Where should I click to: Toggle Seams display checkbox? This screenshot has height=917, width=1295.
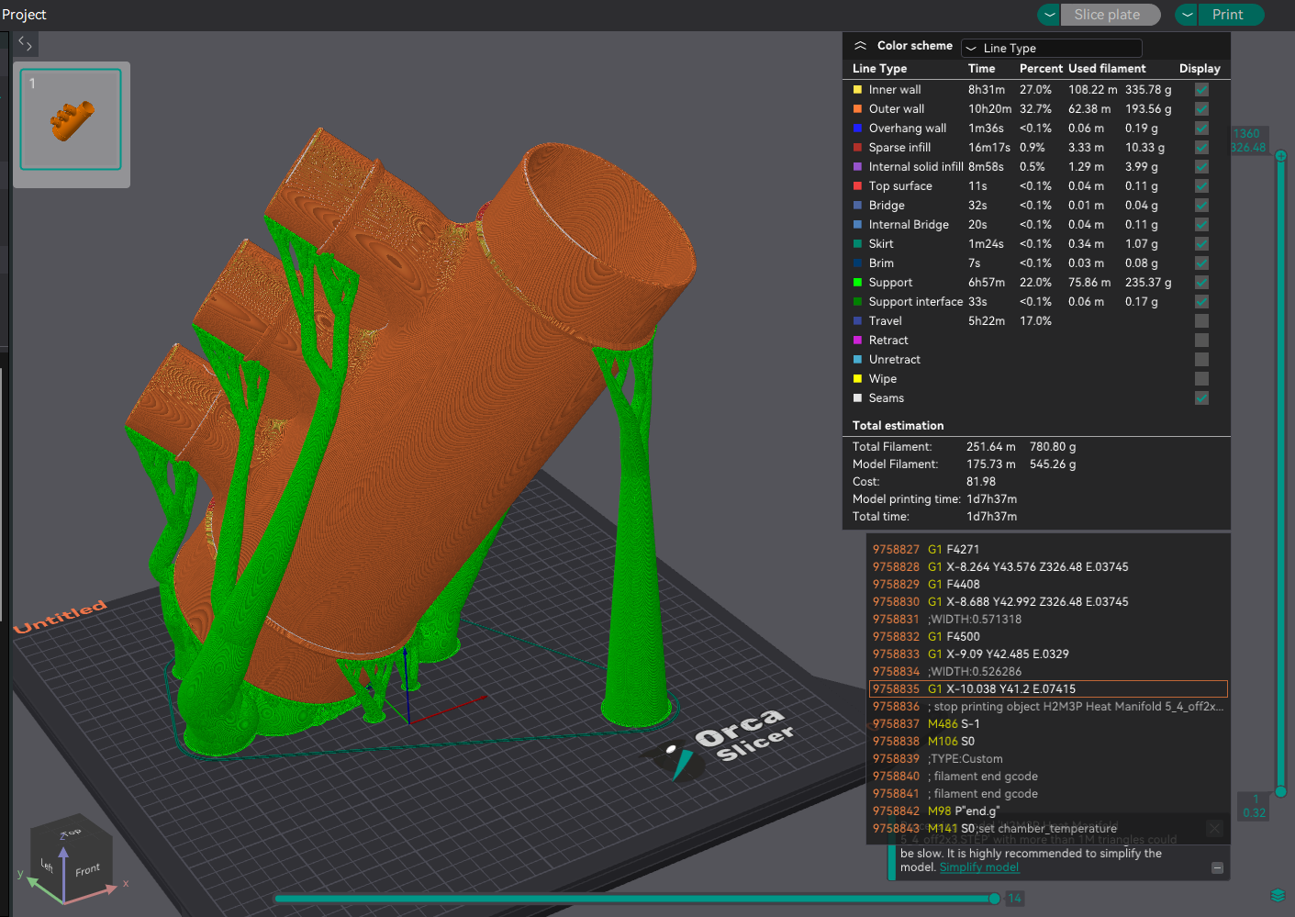tap(1201, 398)
